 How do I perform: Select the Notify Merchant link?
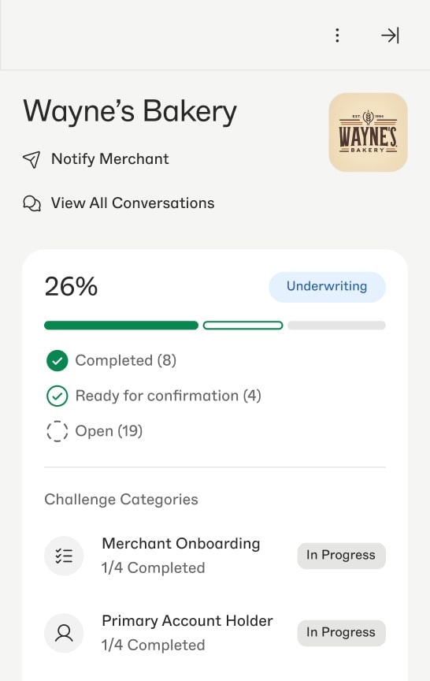[x=109, y=159]
